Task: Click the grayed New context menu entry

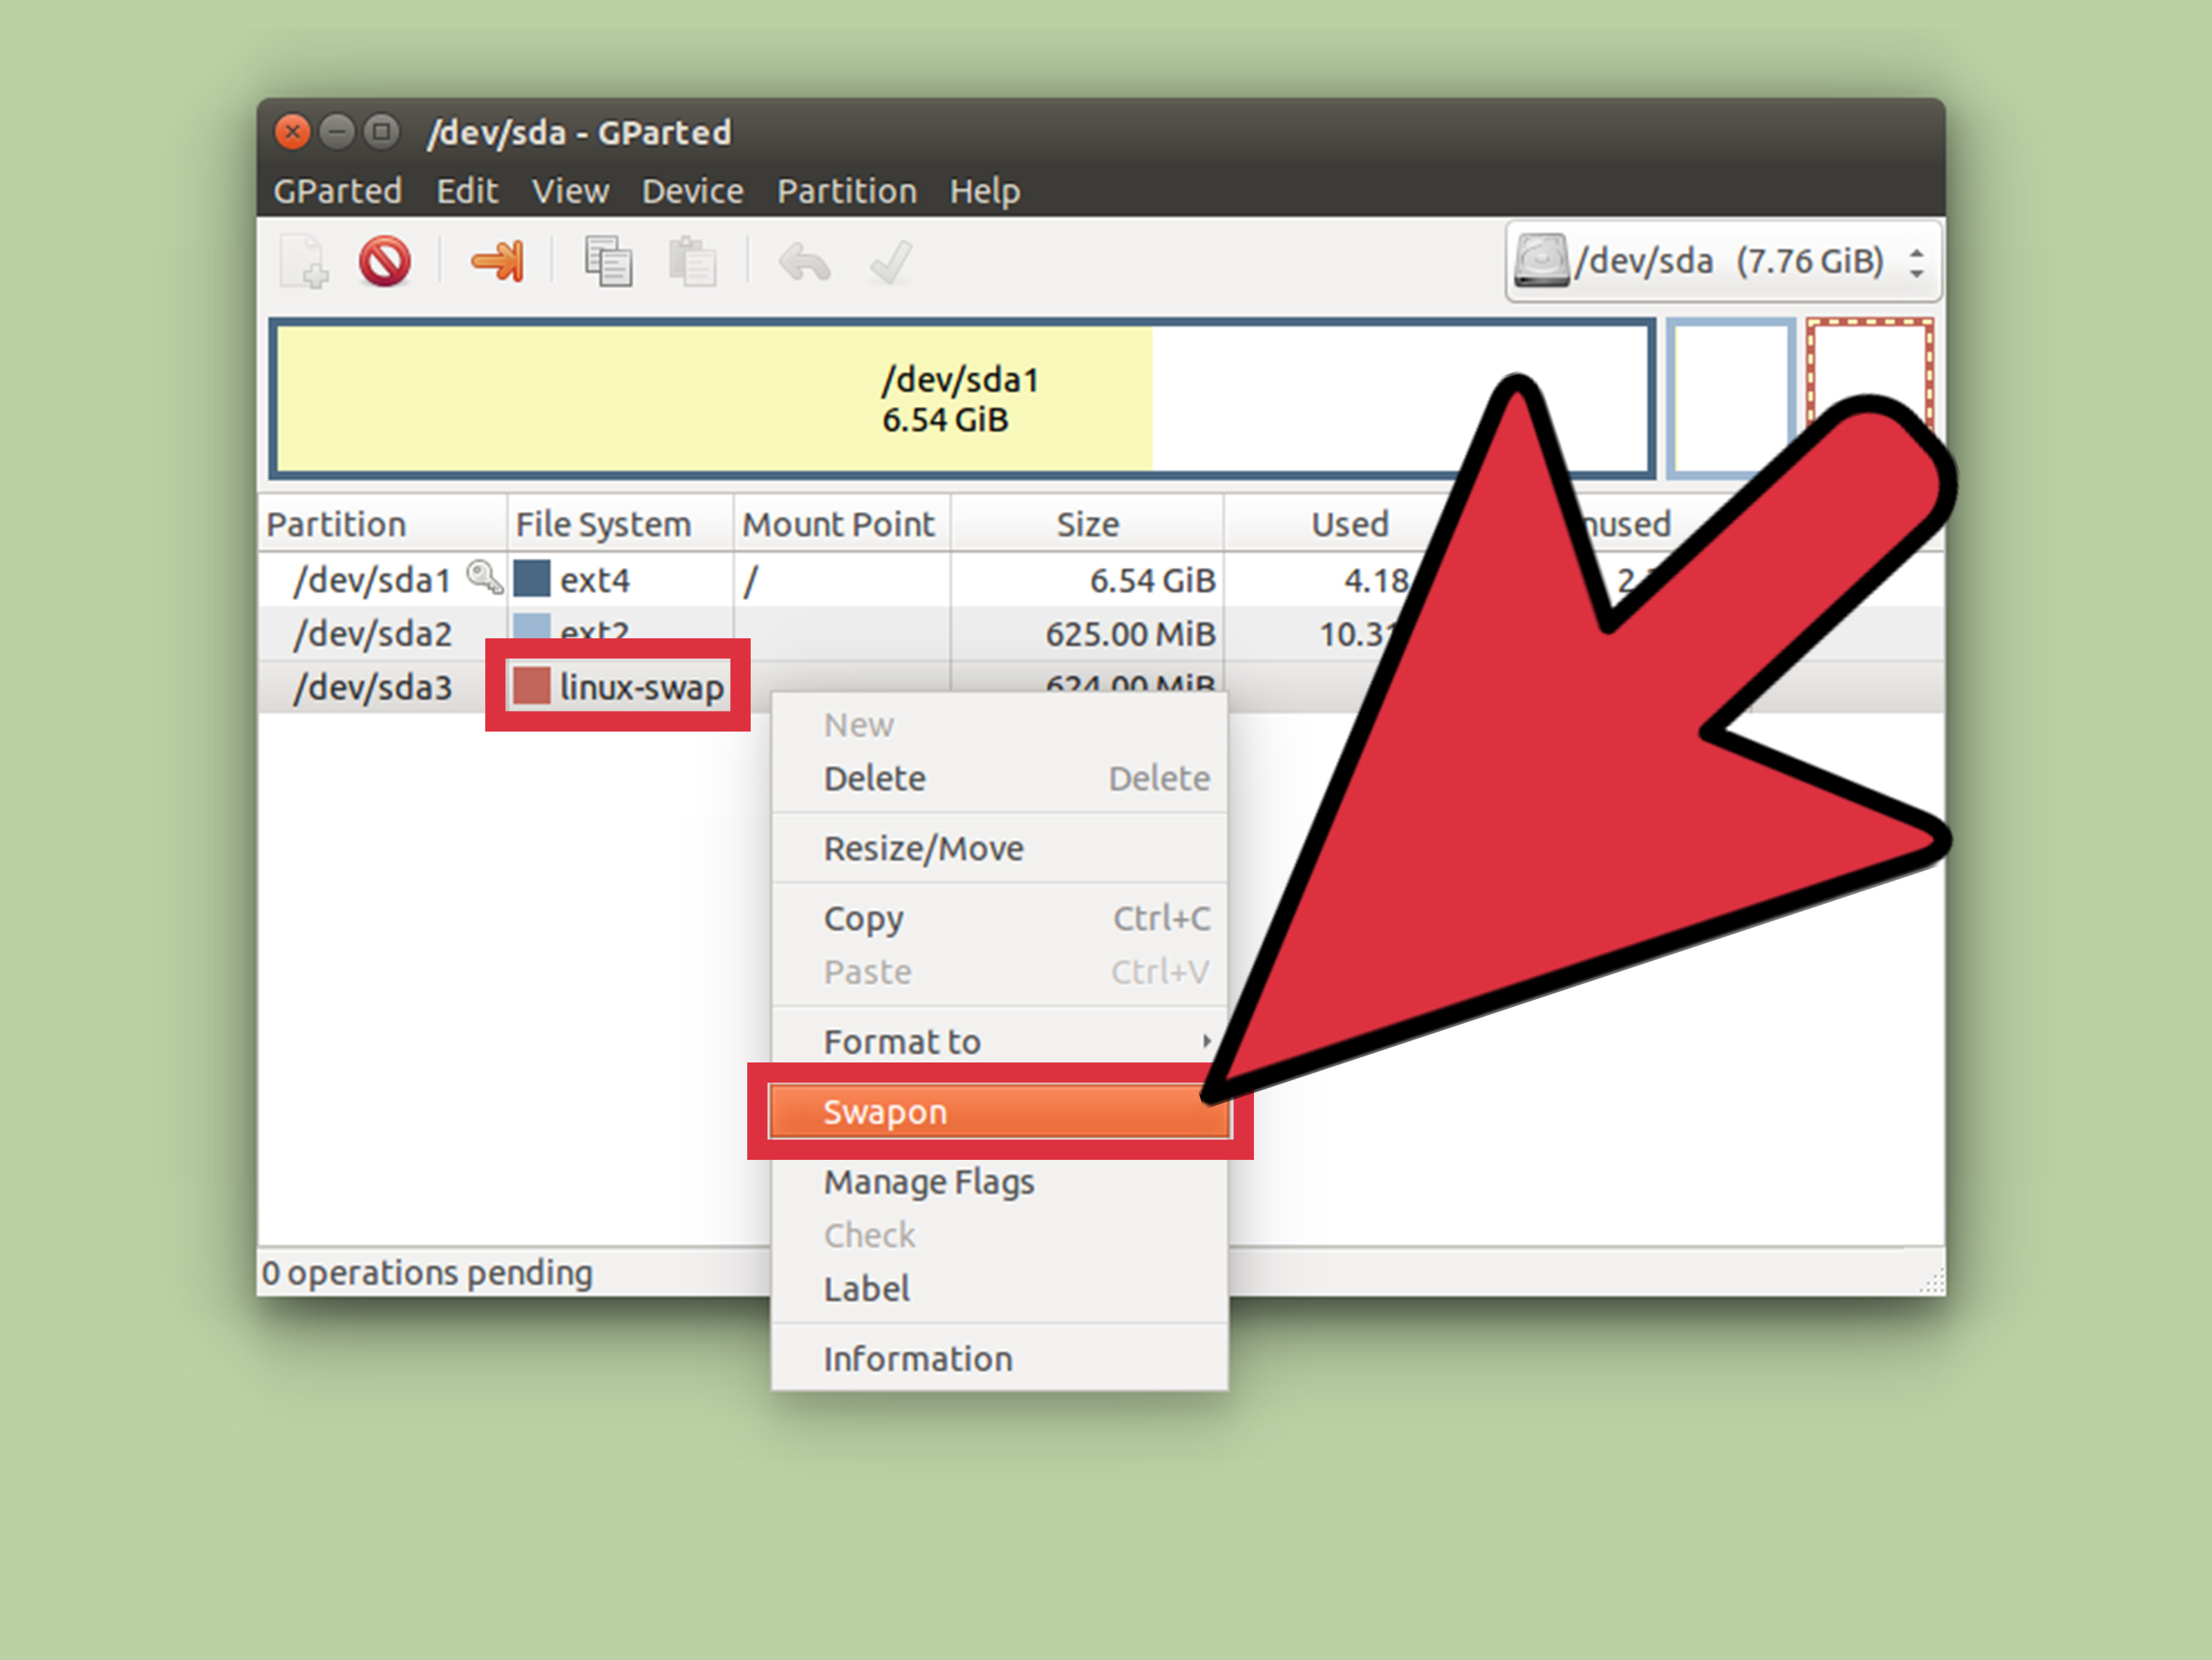Action: pos(1000,725)
